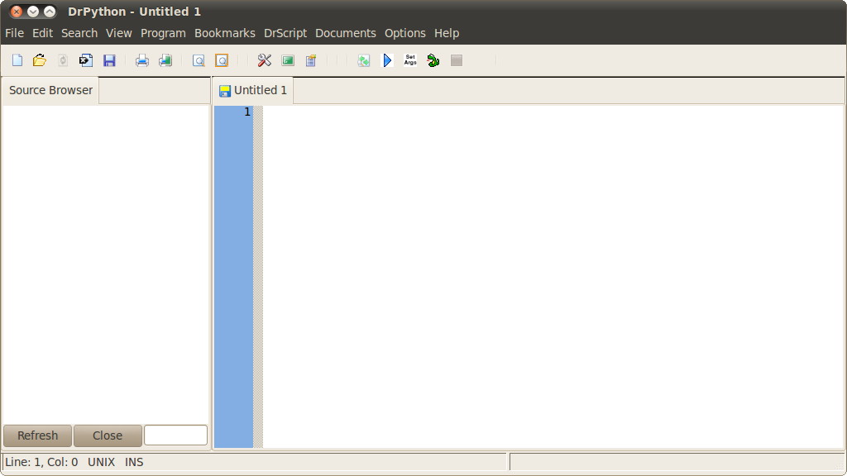Open the Help menu

(x=447, y=33)
